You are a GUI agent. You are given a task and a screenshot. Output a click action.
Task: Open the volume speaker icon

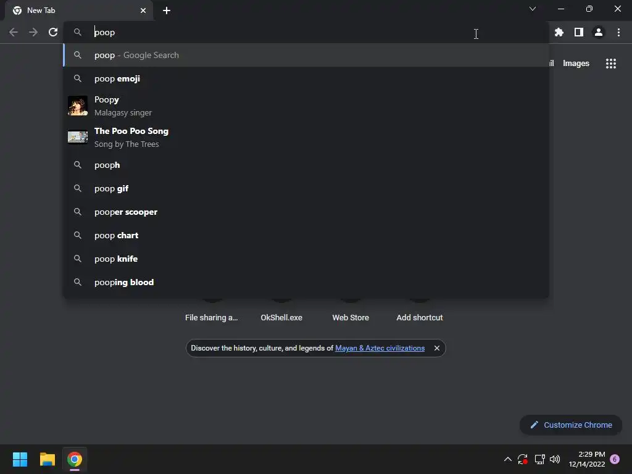[x=555, y=459]
